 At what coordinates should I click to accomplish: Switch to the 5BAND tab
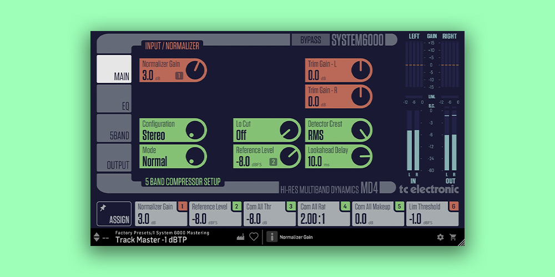pyautogui.click(x=114, y=129)
